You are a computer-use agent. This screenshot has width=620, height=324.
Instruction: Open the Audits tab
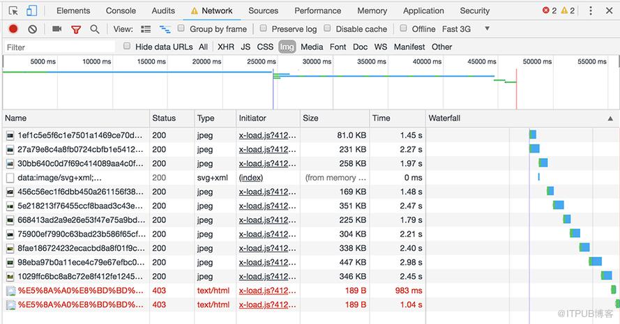pyautogui.click(x=163, y=10)
